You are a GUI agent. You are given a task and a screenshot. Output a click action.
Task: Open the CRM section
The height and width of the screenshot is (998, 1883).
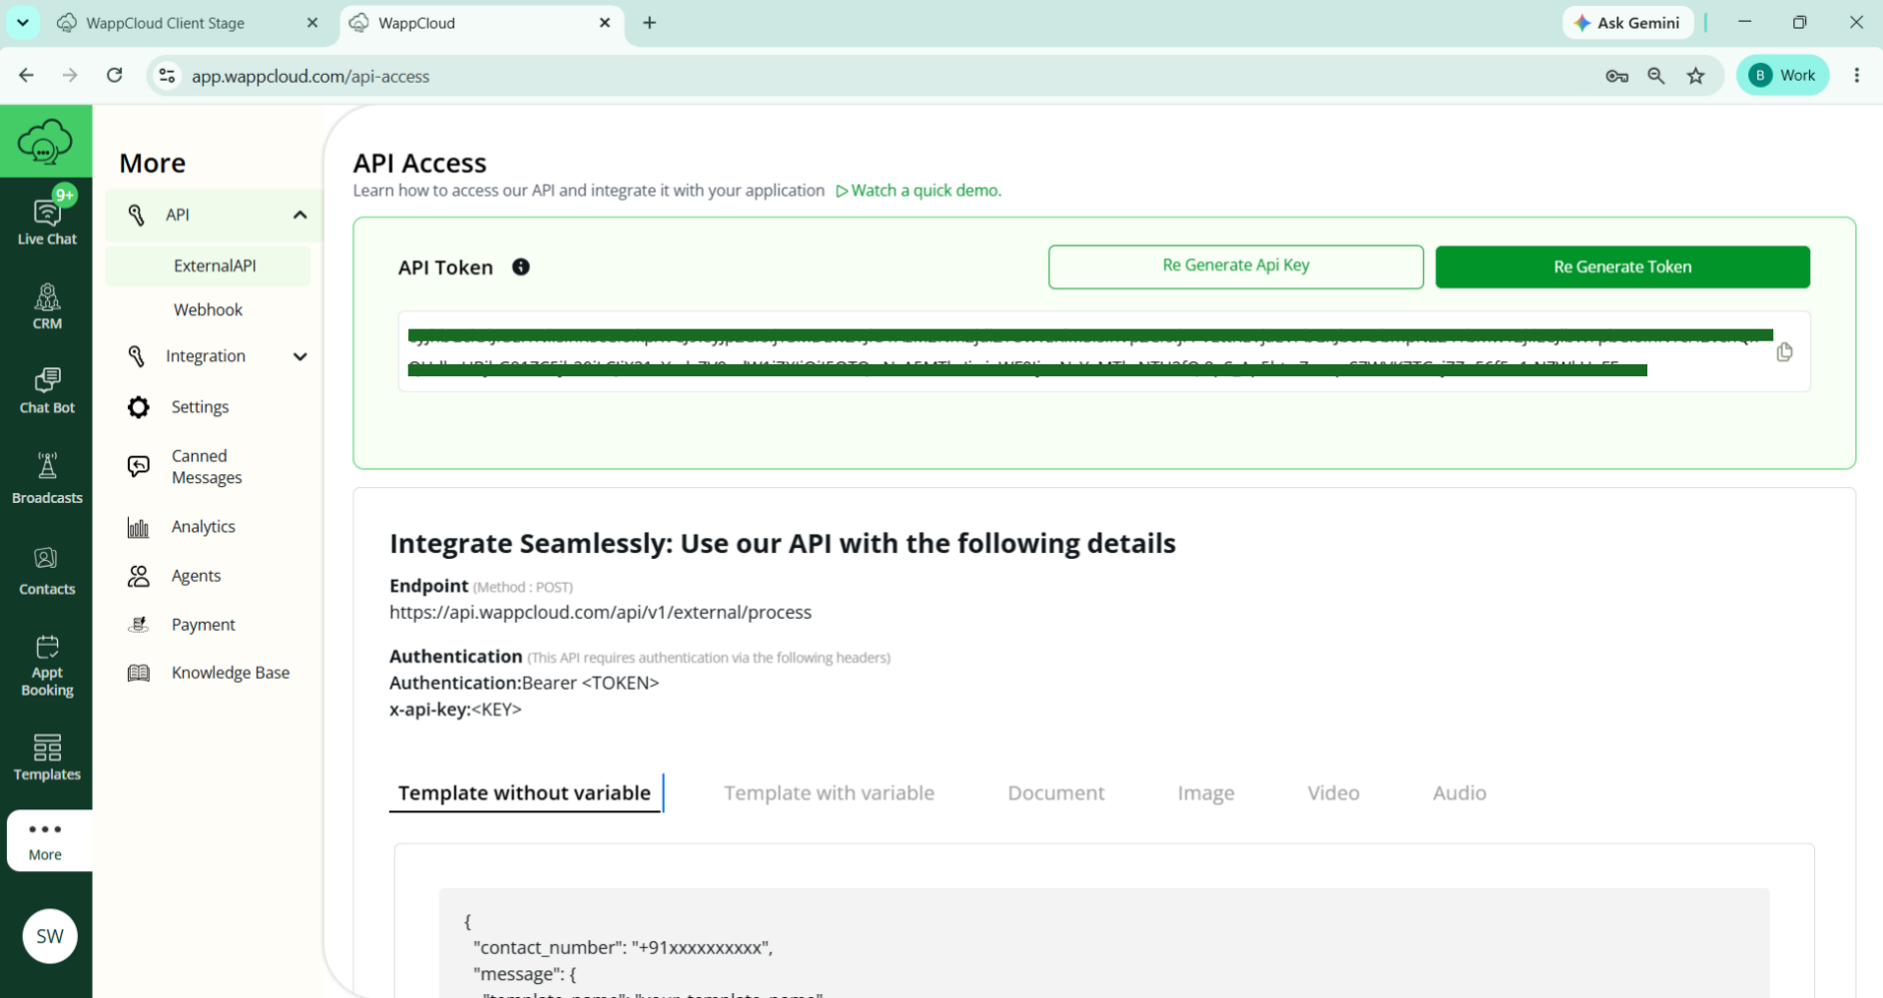[46, 306]
